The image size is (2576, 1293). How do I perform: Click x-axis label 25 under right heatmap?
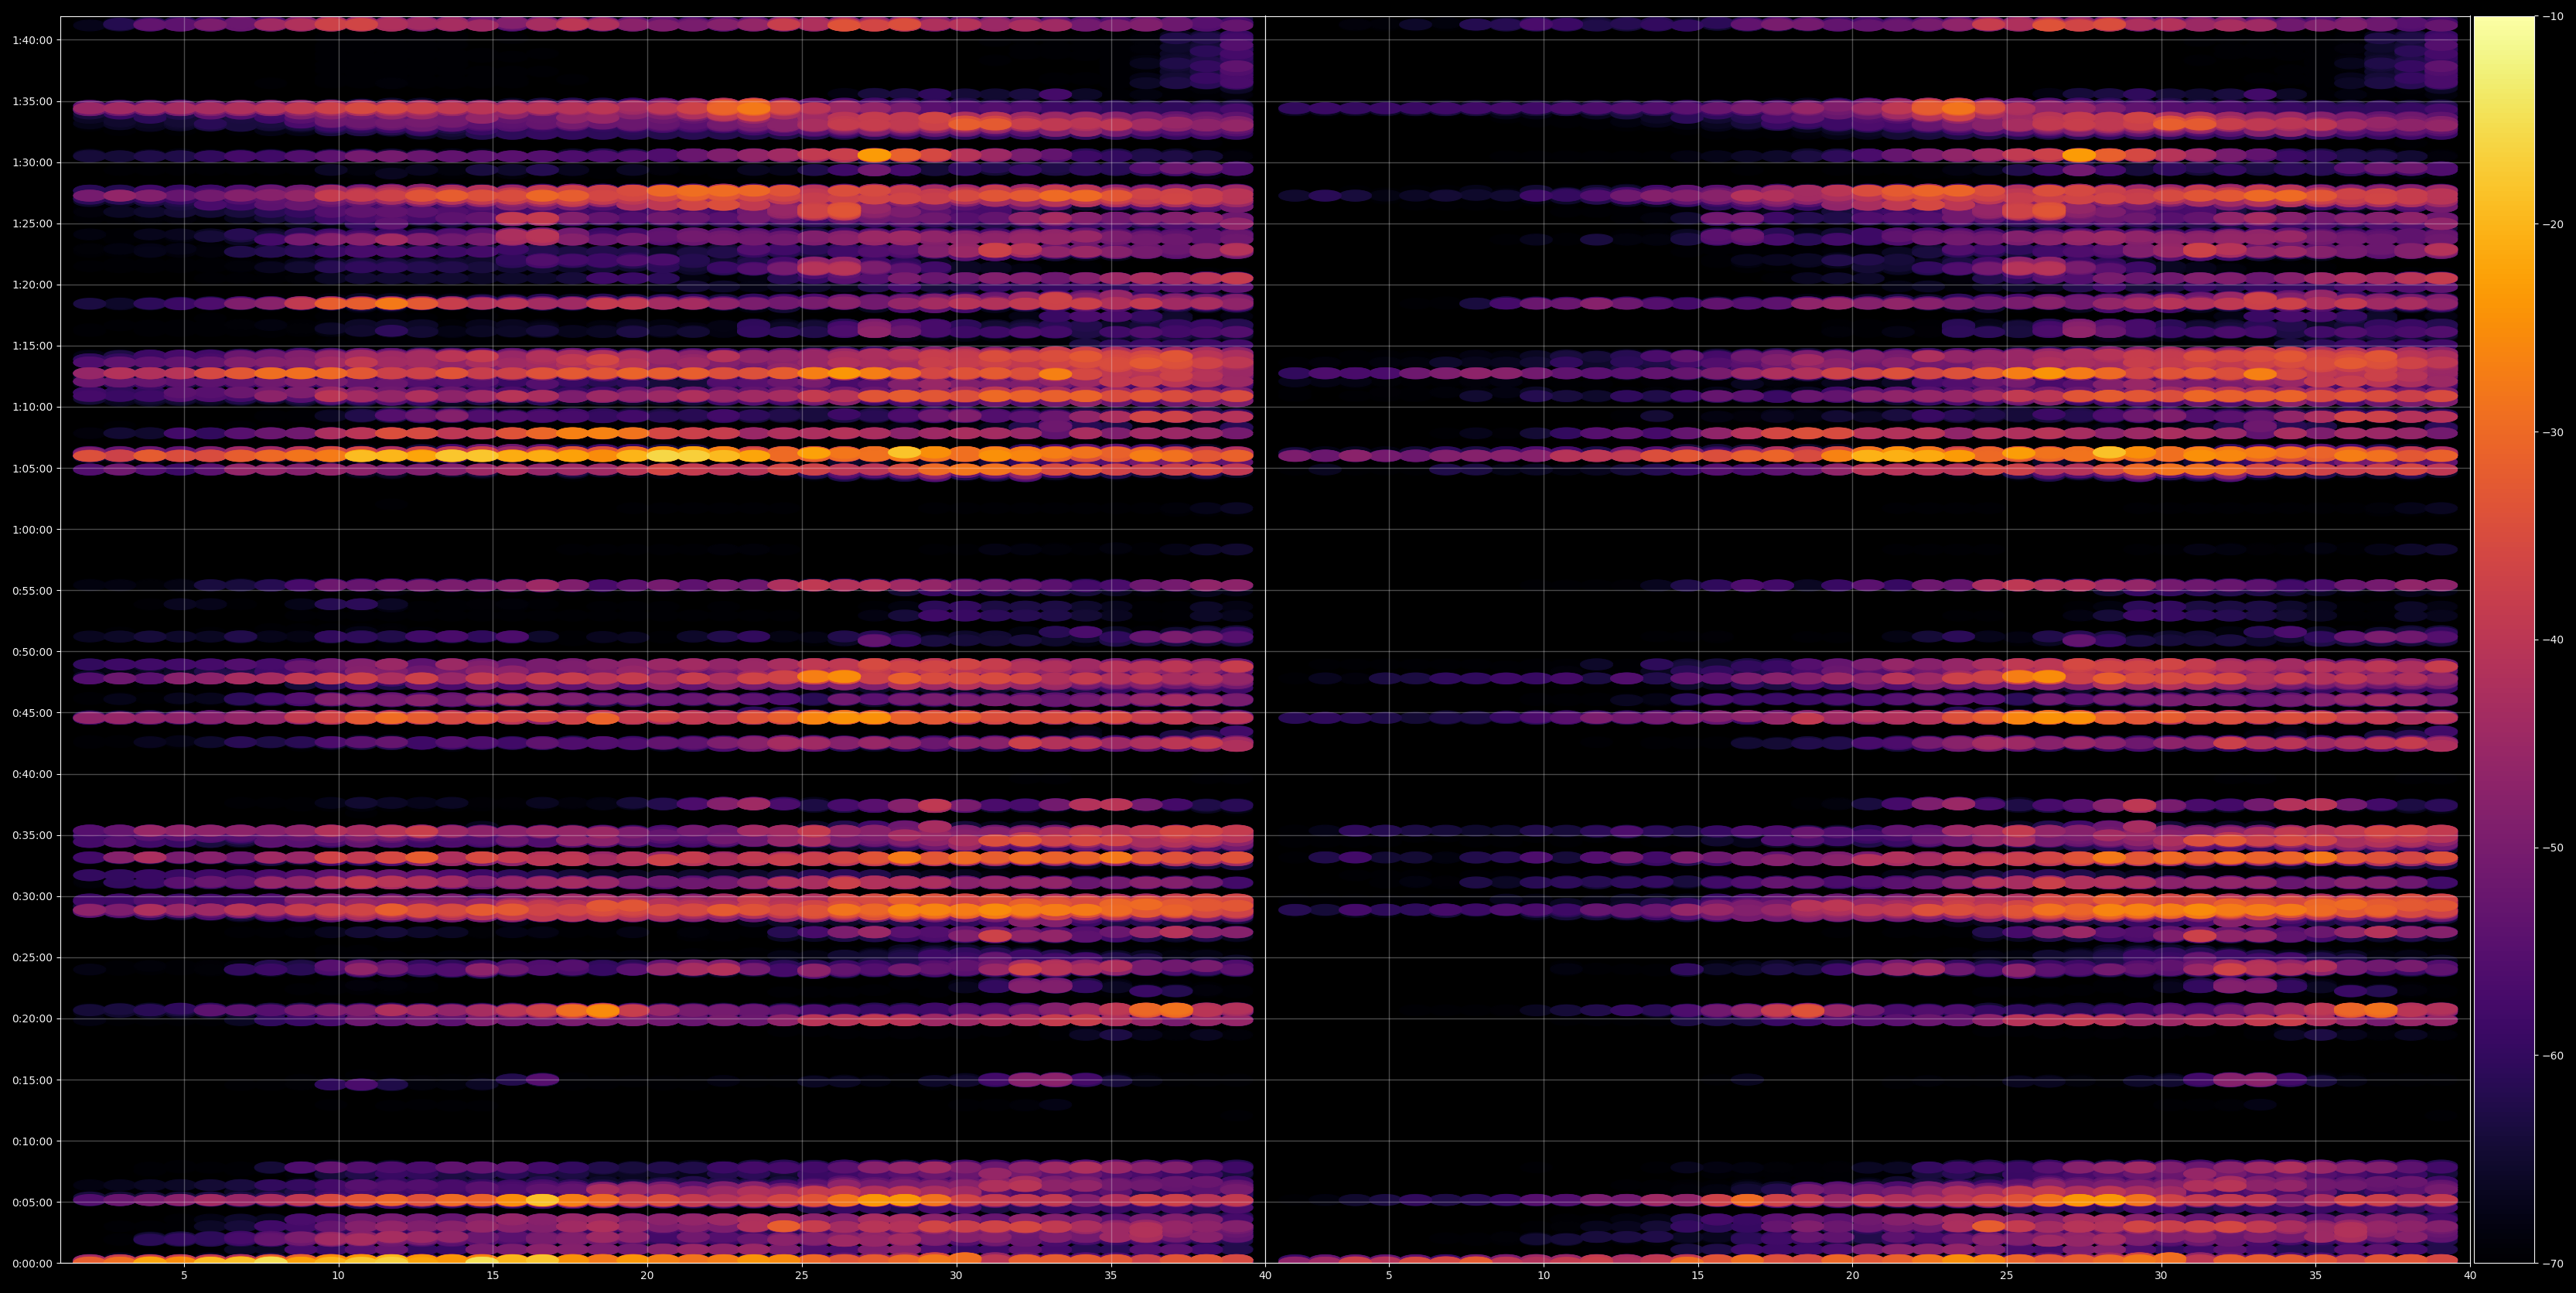2007,1276
